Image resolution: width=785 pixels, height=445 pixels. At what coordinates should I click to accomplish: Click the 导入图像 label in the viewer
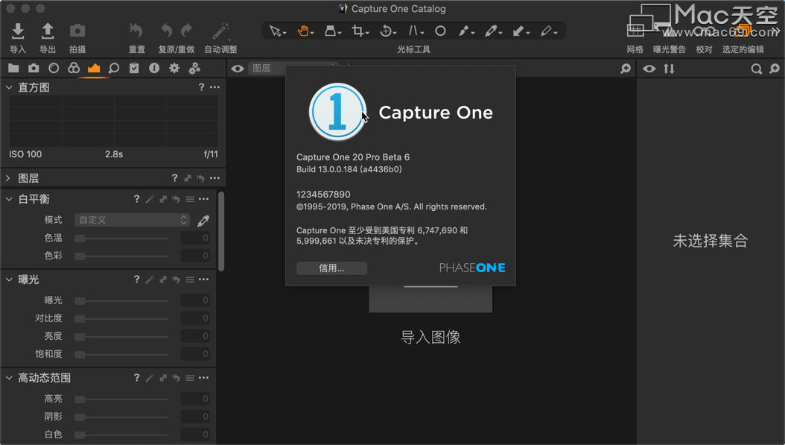pos(430,338)
